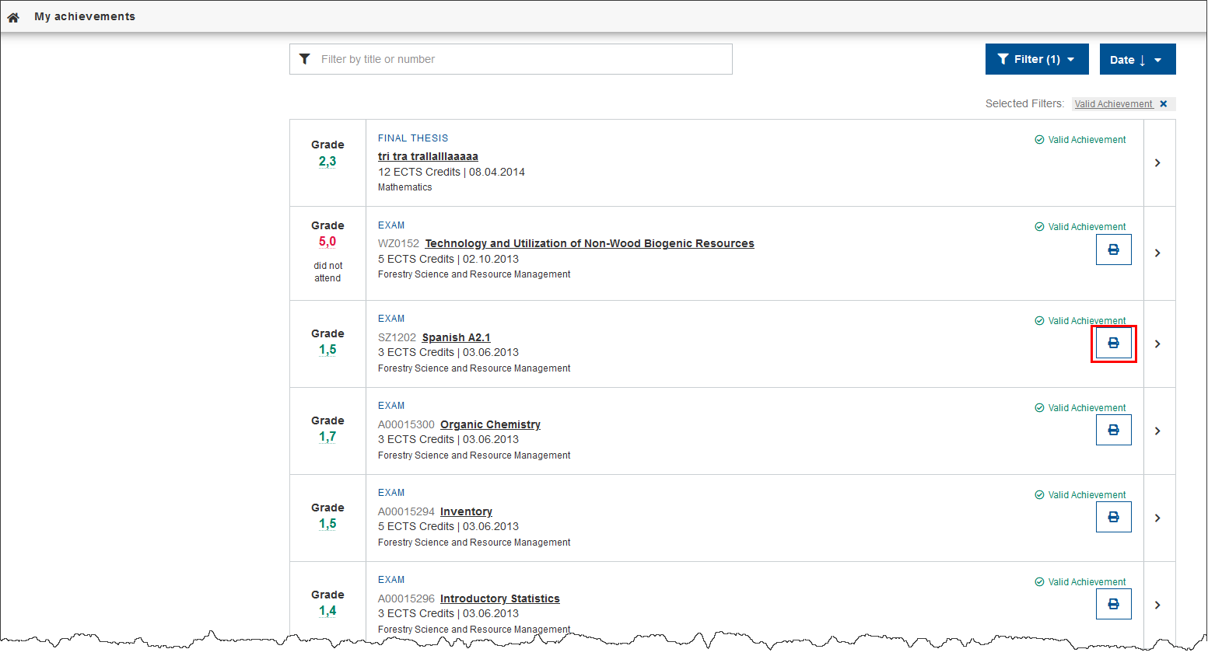Viewport: 1208px width, 656px height.
Task: Remove the Valid Achievement filter tag
Action: pyautogui.click(x=1164, y=104)
